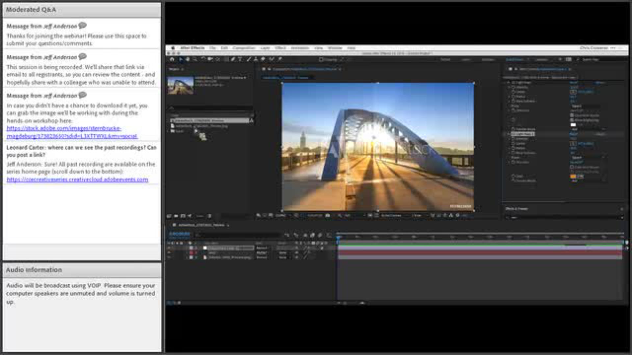Open the stock.adobe.com image link in Q&A
Image resolution: width=632 pixels, height=355 pixels.
(x=72, y=132)
